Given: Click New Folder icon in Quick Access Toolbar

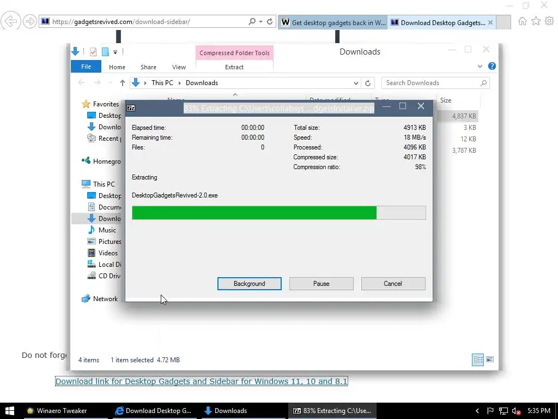Looking at the screenshot, I should click(x=105, y=52).
